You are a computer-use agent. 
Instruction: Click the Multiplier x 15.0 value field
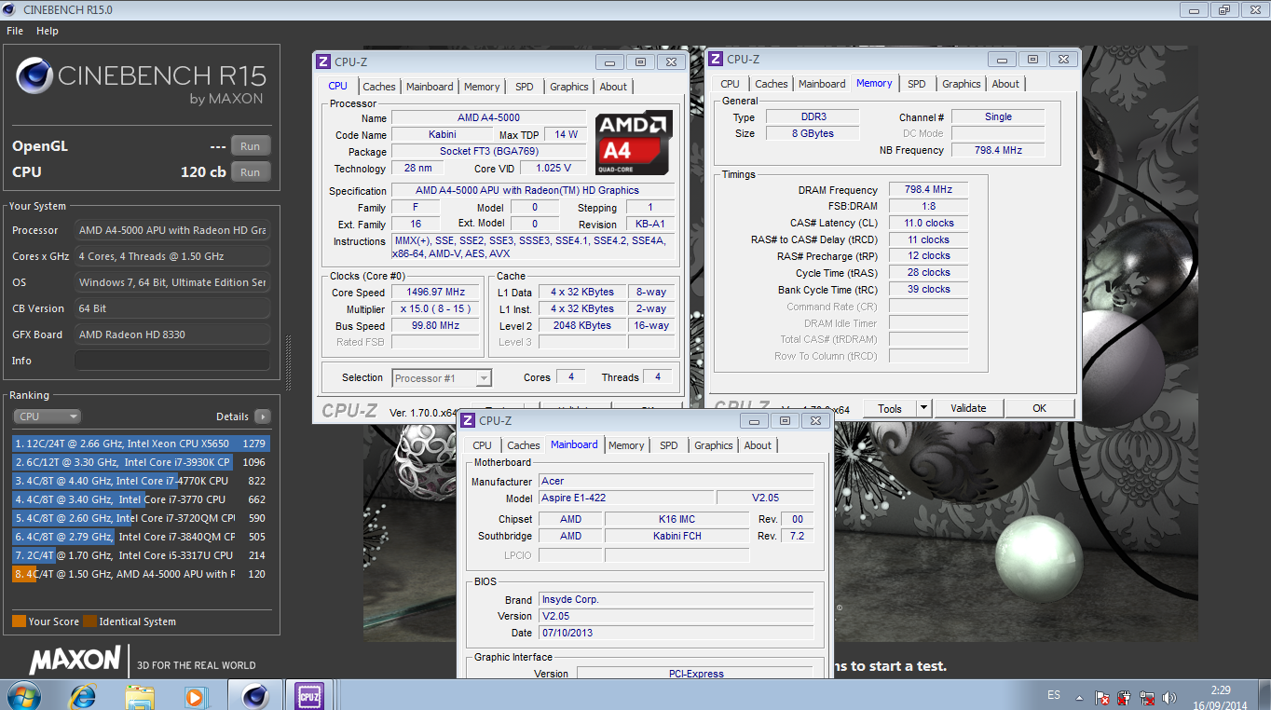click(x=436, y=308)
